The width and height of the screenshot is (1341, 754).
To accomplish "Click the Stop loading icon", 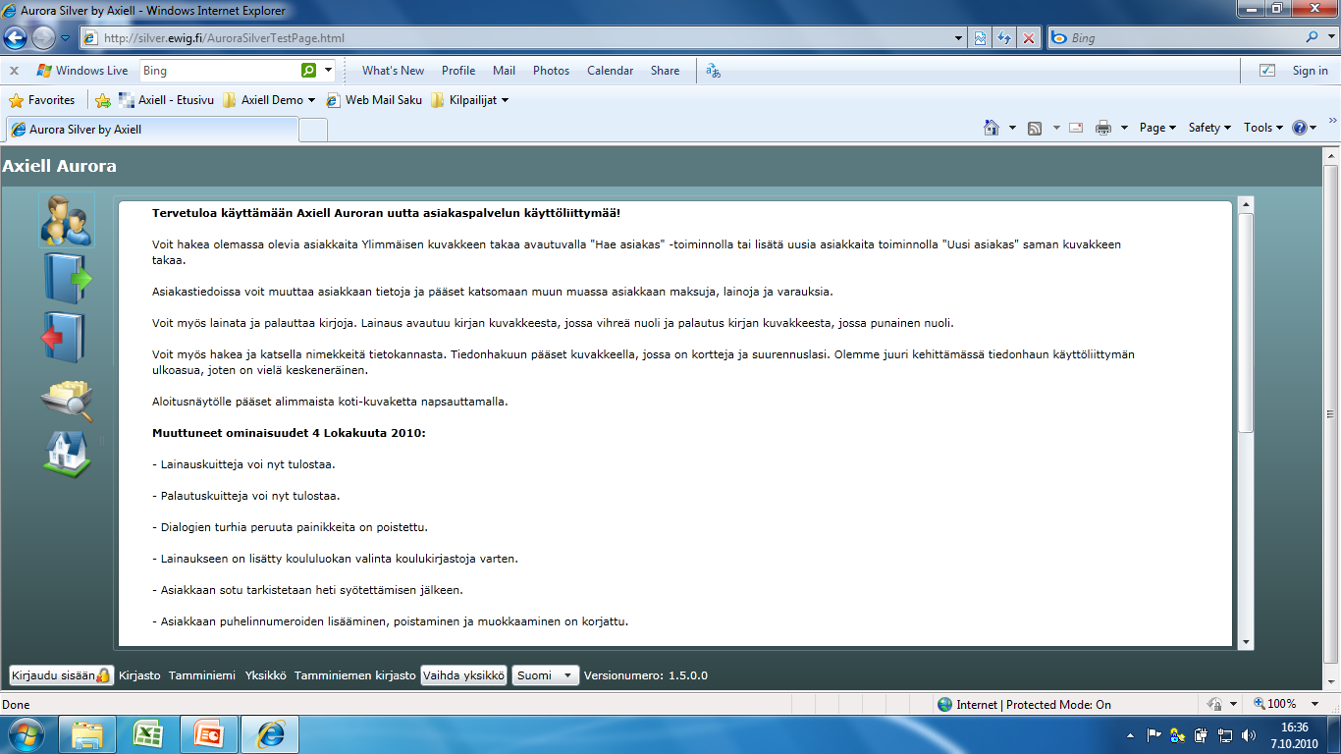I will point(1029,38).
